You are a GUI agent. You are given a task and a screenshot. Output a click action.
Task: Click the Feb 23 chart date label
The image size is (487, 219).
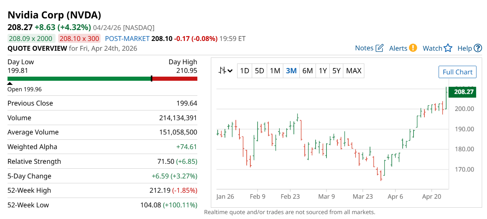(x=290, y=196)
